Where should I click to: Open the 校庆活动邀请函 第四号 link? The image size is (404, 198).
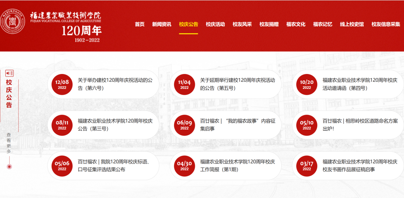pos(360,84)
